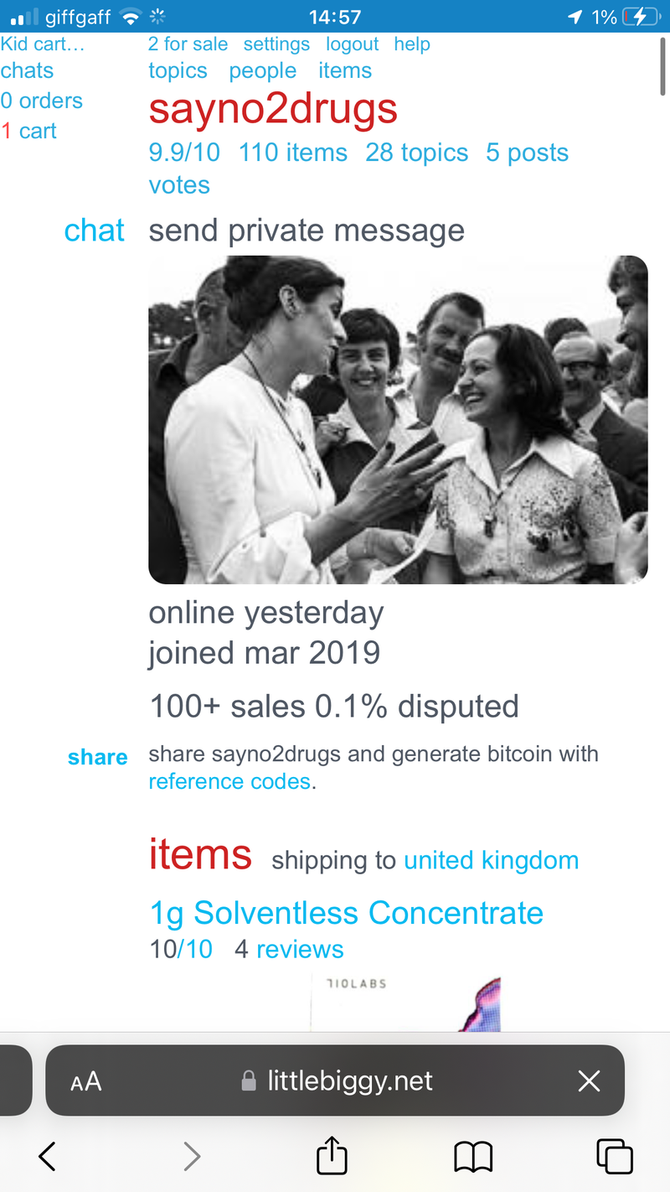
Task: Open the Safari share sheet icon
Action: [x=332, y=1156]
